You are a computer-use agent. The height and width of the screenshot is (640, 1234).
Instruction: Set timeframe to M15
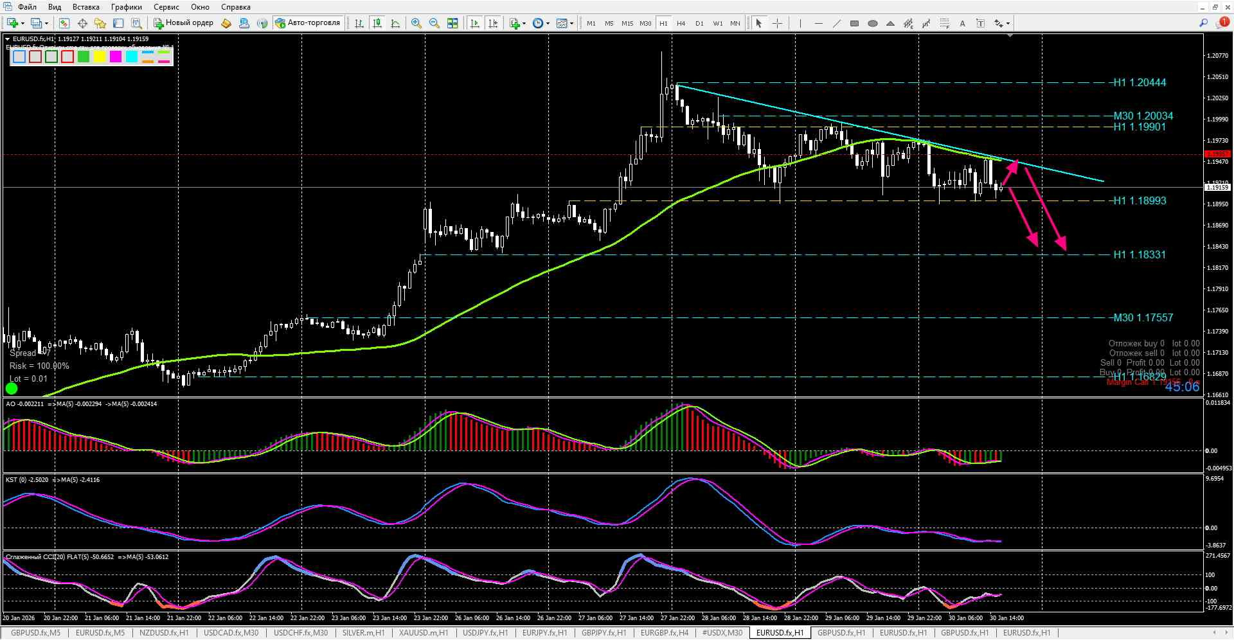(627, 23)
